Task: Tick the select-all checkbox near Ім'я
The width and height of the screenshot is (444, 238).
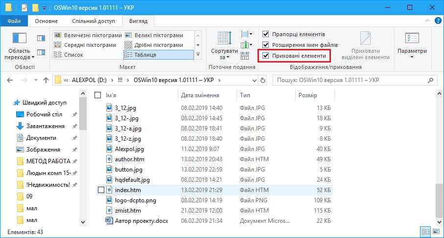Action: point(98,95)
